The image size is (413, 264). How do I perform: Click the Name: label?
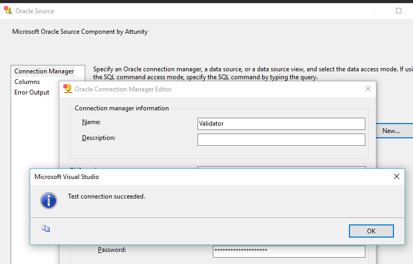pyautogui.click(x=91, y=122)
